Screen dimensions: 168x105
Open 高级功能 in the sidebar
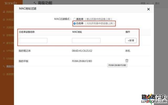point(8,67)
